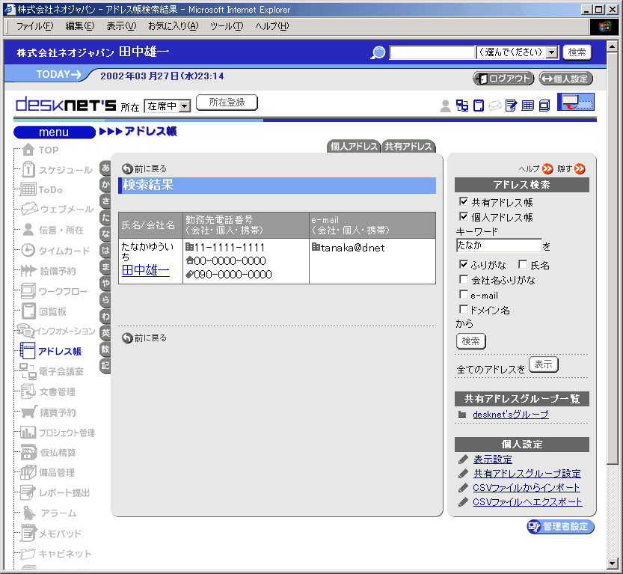Select the あ kana index tab
623x574 pixels.
(105, 168)
